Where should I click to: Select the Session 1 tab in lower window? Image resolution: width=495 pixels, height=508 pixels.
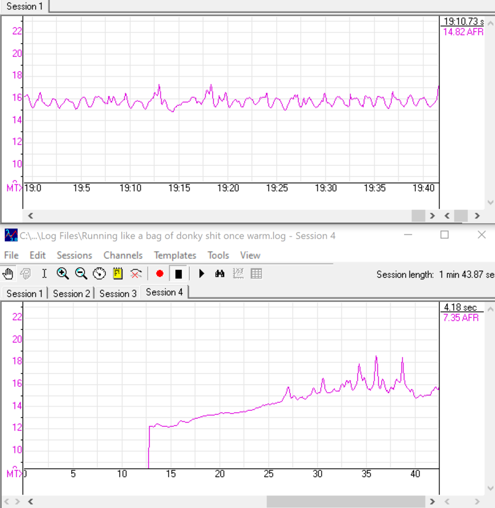coord(25,293)
